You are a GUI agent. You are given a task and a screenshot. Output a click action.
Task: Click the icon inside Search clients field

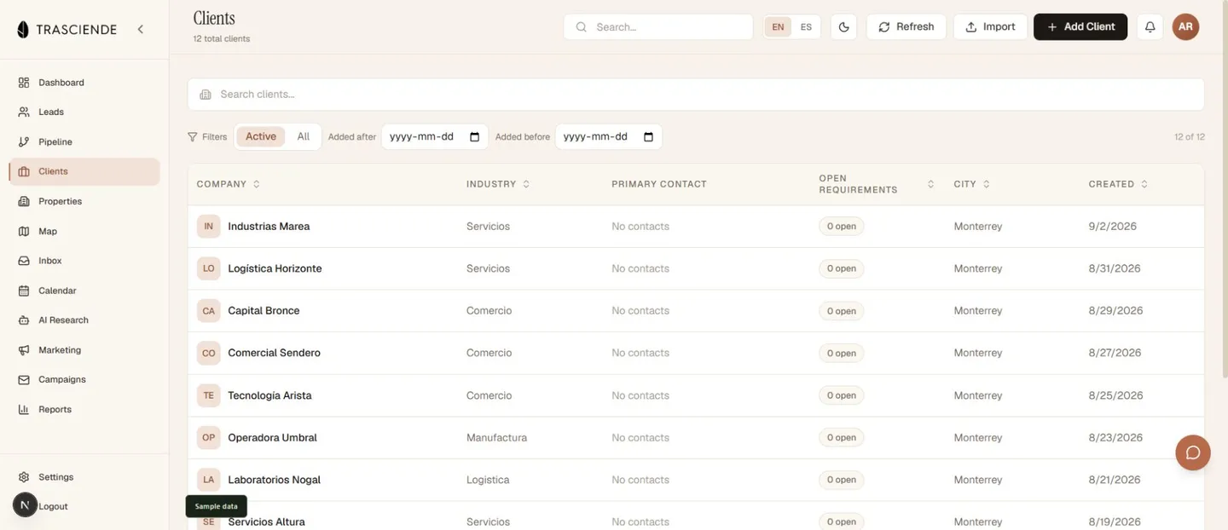206,95
